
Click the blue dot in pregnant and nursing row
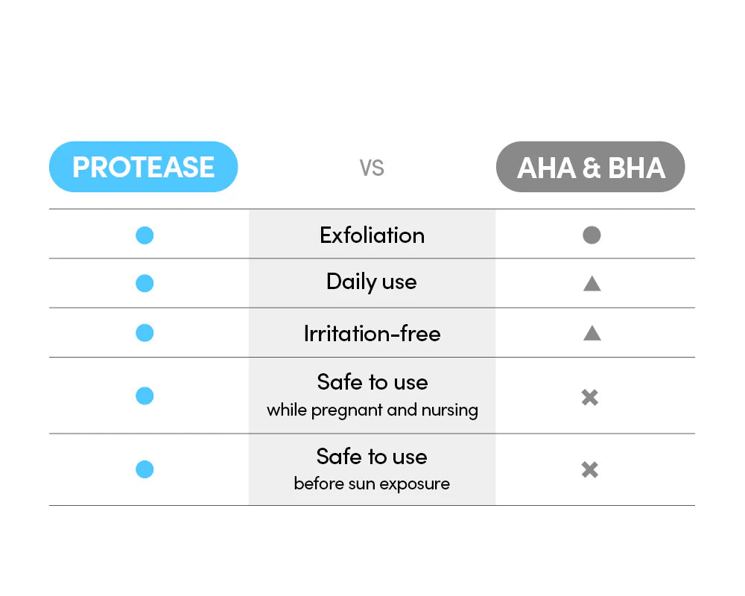pos(145,396)
